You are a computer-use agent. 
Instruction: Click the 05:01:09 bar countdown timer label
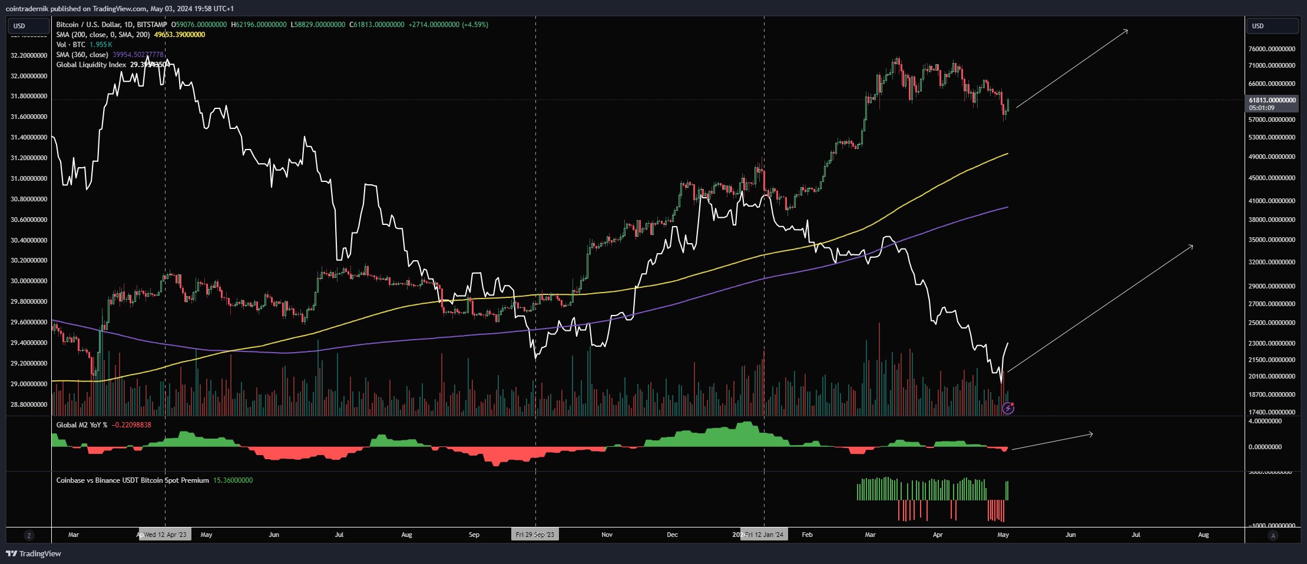click(1262, 108)
